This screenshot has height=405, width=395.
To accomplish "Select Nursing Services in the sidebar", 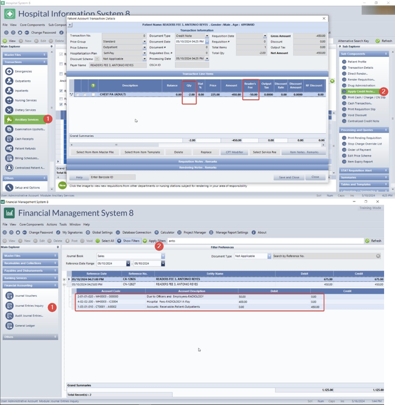I will click(26, 100).
